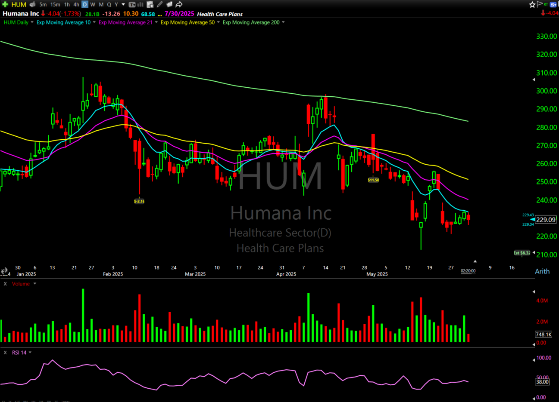Click the small arrow next to 310.00 on price axis
The width and height of the screenshot is (559, 402).
pos(534,80)
